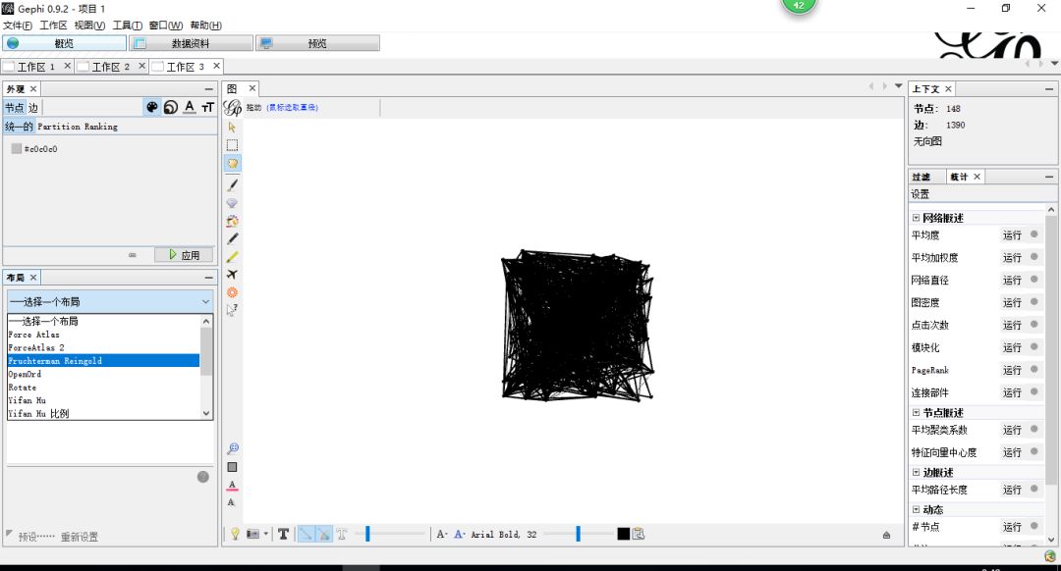Image resolution: width=1061 pixels, height=571 pixels.
Task: Click the magnifier center-on-graph icon
Action: [x=232, y=448]
